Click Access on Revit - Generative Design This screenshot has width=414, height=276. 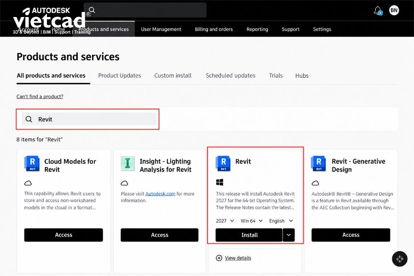click(351, 235)
